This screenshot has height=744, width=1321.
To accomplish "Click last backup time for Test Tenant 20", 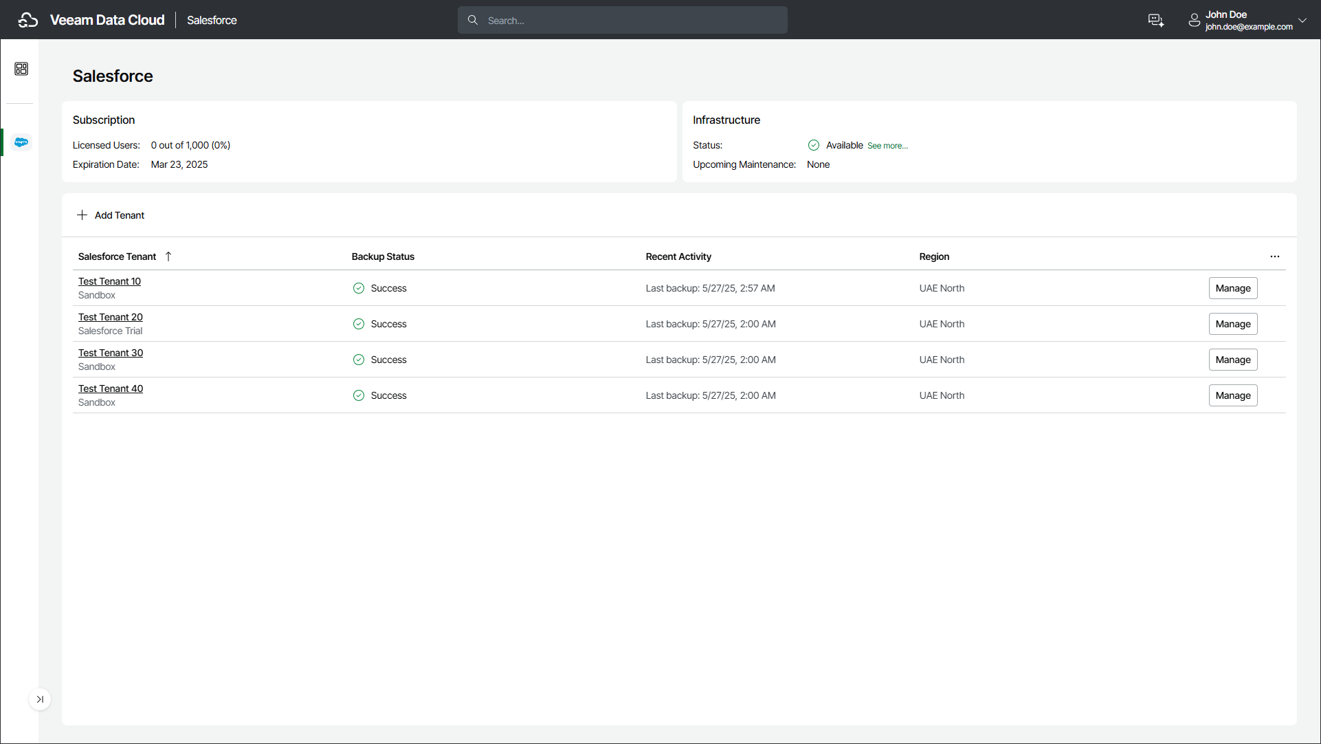I will (711, 324).
